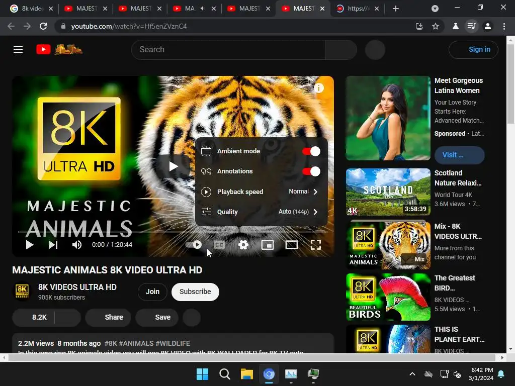Screen dimensions: 515x386
Task: Open Chrome three-dot menu
Action: tap(504, 26)
